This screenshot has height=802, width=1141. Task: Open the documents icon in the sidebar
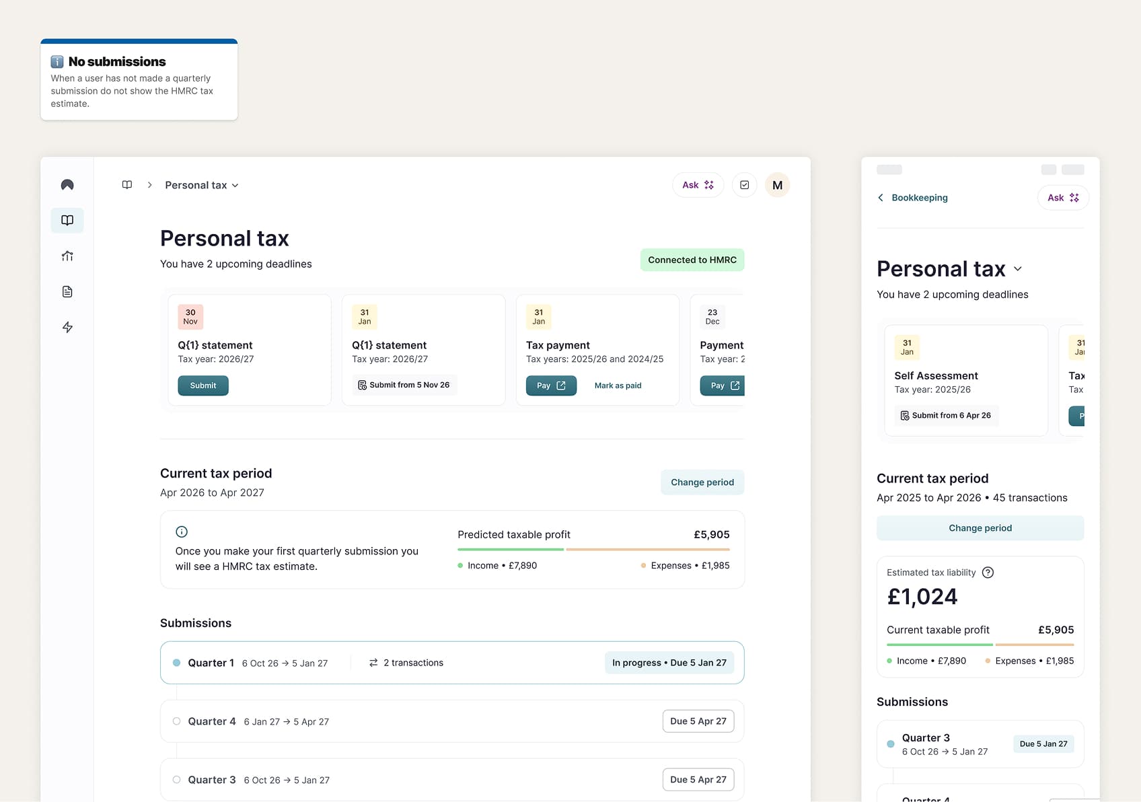67,291
